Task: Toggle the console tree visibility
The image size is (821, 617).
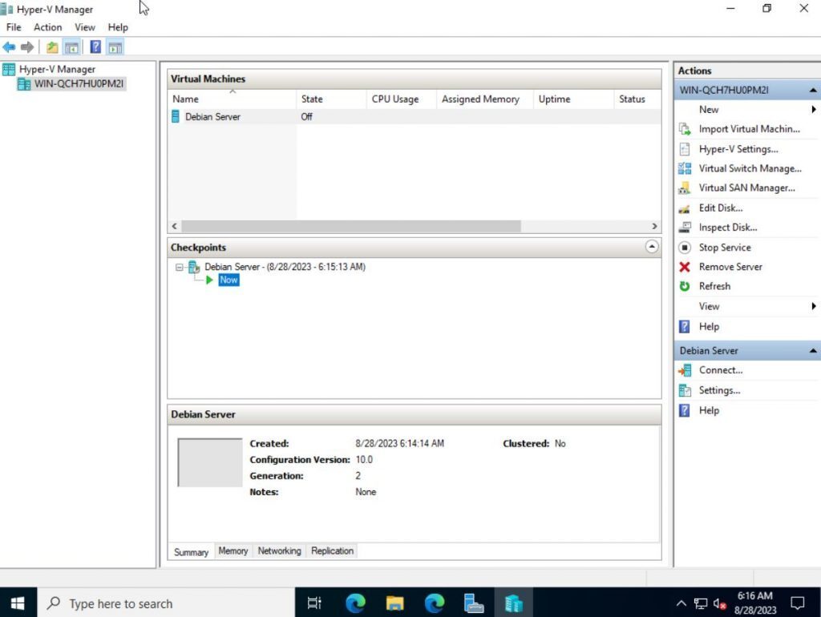Action: [72, 46]
